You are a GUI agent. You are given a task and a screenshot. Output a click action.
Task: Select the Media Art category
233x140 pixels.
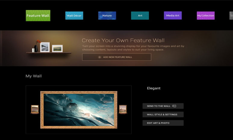click(173, 16)
